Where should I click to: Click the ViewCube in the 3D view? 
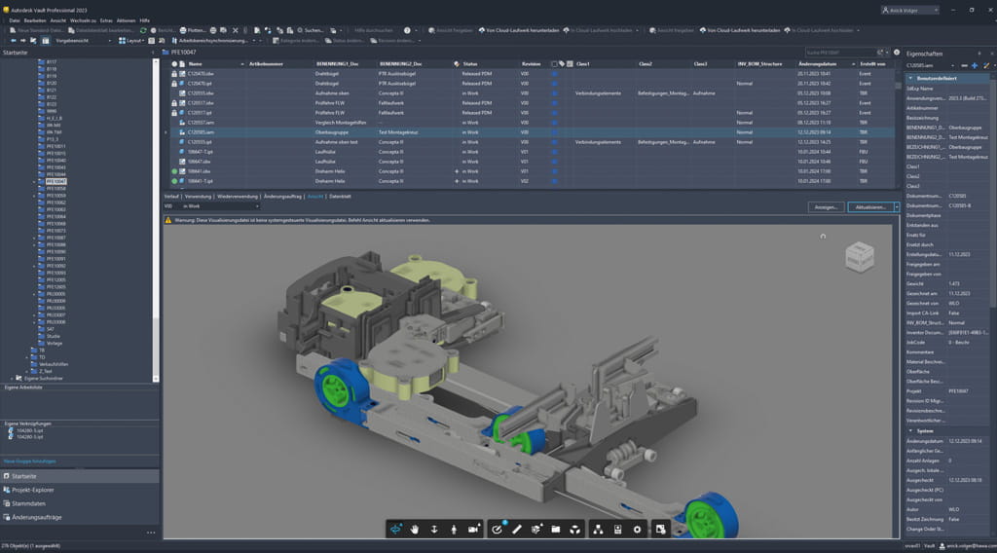859,257
